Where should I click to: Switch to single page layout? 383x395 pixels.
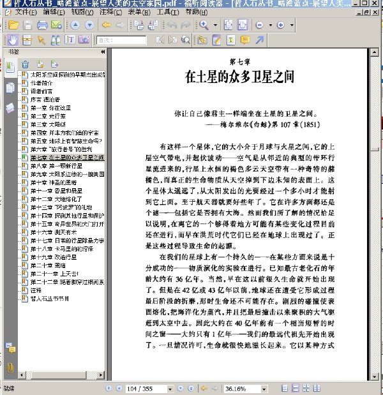coord(285,388)
